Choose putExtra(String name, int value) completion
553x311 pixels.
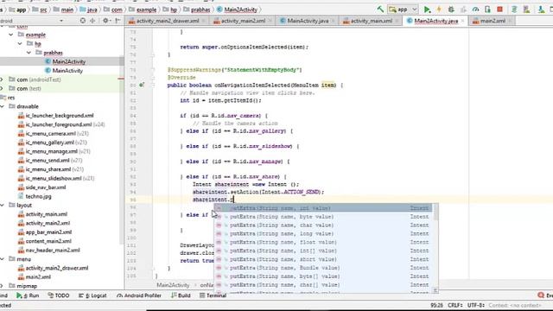click(x=324, y=208)
